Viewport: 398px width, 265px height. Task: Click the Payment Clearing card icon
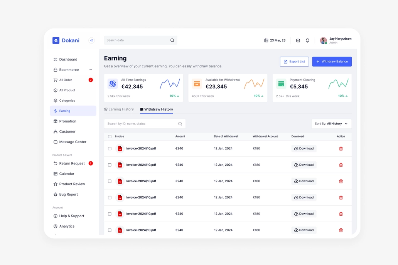[x=281, y=84]
